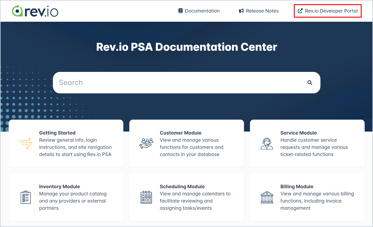Click the Rev.io PSA Documentation Center heading
Screen dimensions: 373x227
tap(187, 47)
